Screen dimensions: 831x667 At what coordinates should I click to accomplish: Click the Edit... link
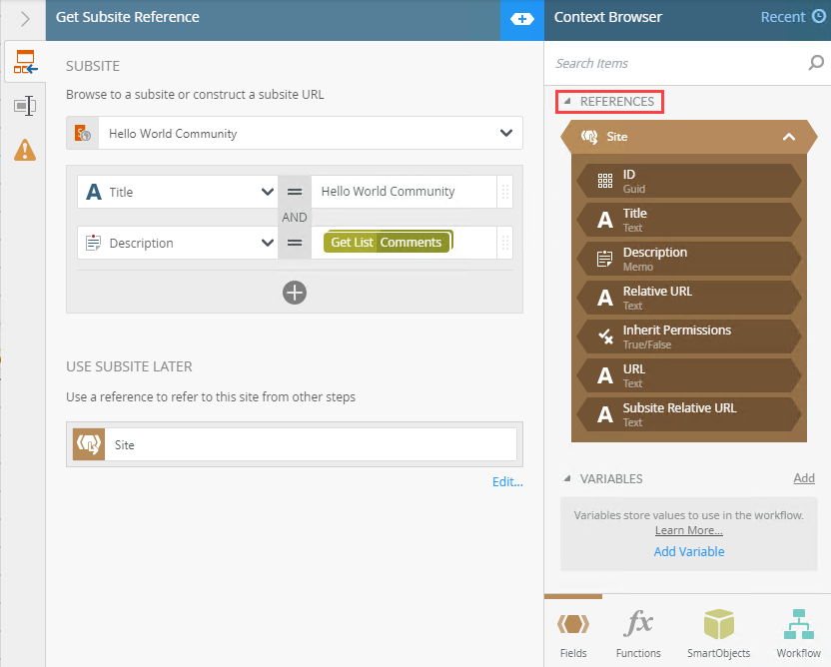click(x=507, y=481)
